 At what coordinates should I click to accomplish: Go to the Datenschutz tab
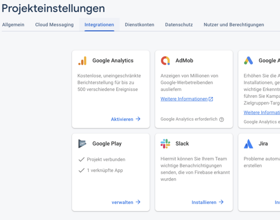click(179, 25)
